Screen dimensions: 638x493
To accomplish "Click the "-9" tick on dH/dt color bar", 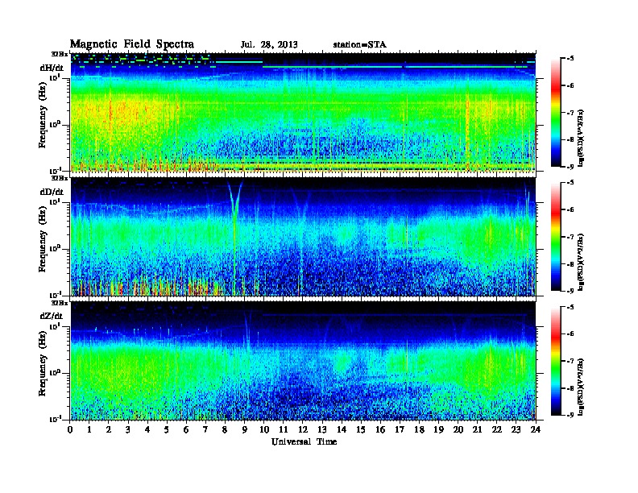I will point(570,167).
